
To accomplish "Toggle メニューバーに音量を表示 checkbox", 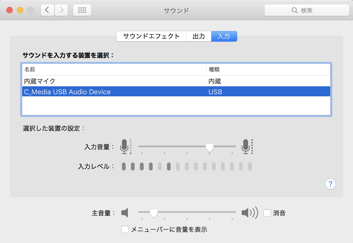I will point(125,229).
